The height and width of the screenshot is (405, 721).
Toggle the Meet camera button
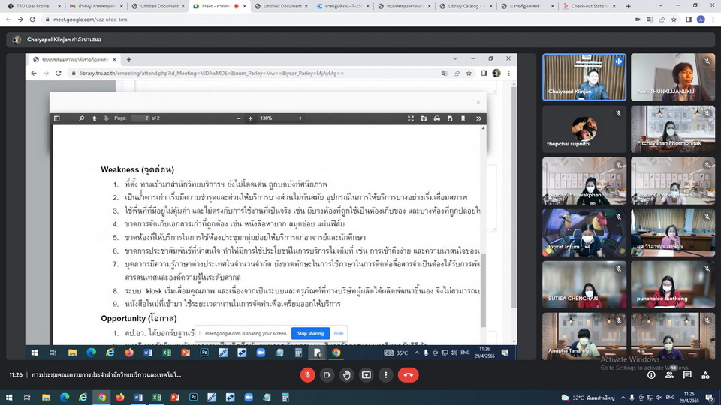(x=327, y=375)
